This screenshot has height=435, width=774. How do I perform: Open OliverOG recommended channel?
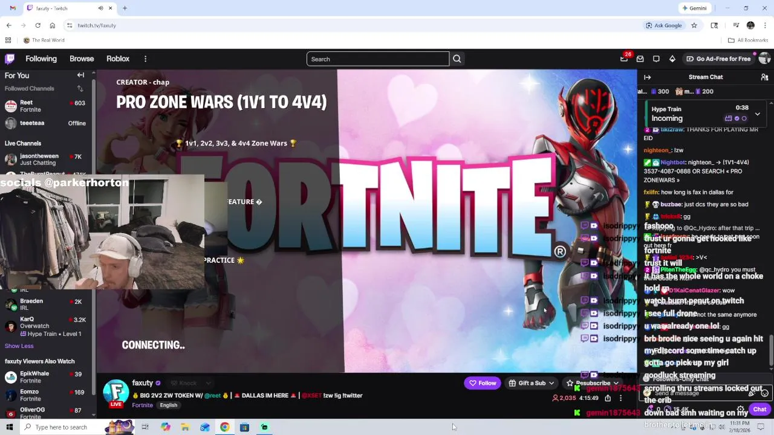pos(45,413)
